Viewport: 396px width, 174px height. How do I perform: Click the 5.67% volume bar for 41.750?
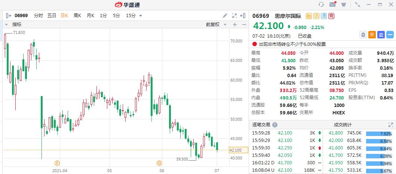(x=379, y=171)
